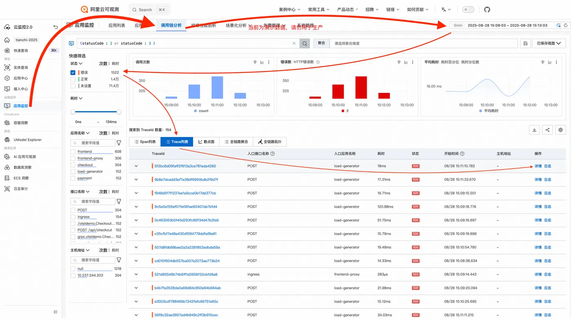Screen dimensions: 571x321
Task: Expand trace row 5f2bc8d09faff2f913a3ce781ada4280
Action: pos(136,166)
